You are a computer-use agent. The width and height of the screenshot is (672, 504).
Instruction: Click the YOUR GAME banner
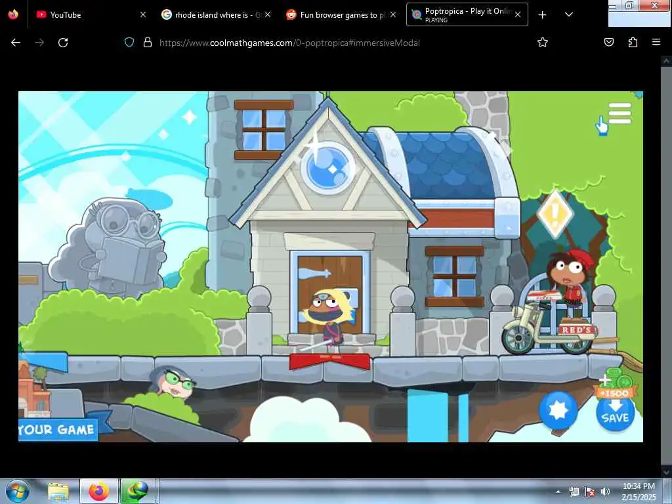[x=58, y=429]
